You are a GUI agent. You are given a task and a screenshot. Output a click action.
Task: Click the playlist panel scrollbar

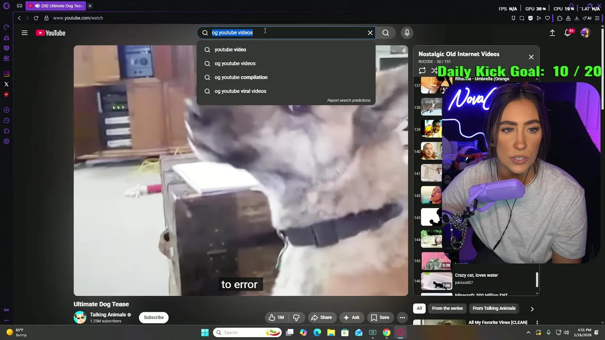(x=537, y=280)
